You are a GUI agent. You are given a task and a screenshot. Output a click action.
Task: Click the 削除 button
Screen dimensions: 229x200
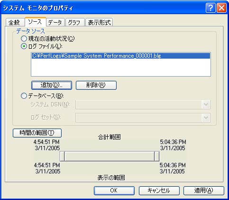[x=96, y=85]
